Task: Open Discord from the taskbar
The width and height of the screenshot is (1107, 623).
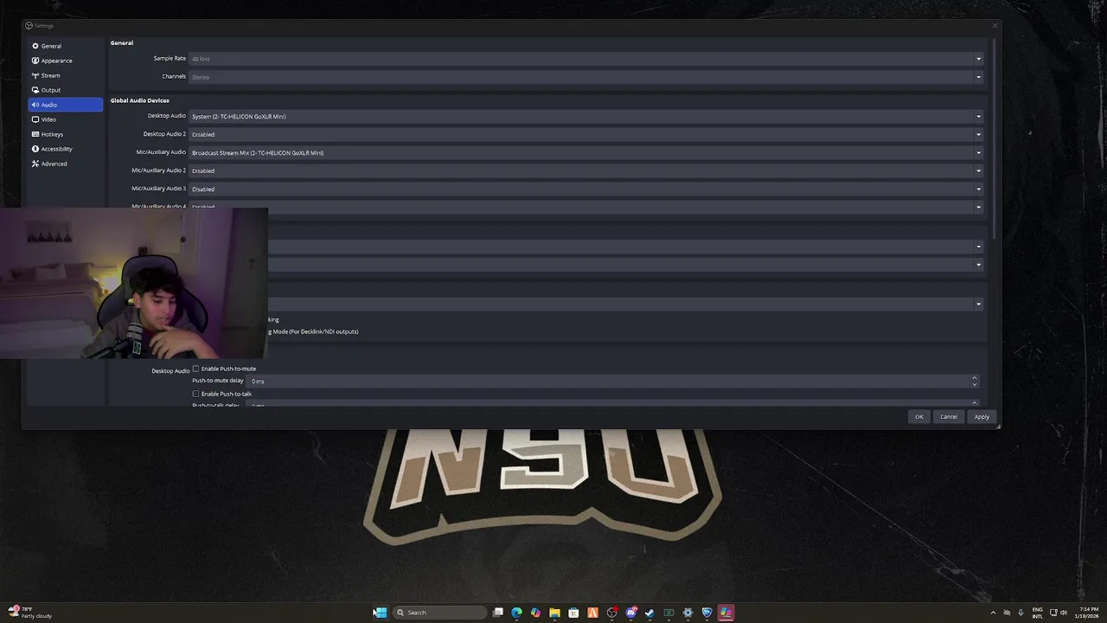Action: [631, 613]
